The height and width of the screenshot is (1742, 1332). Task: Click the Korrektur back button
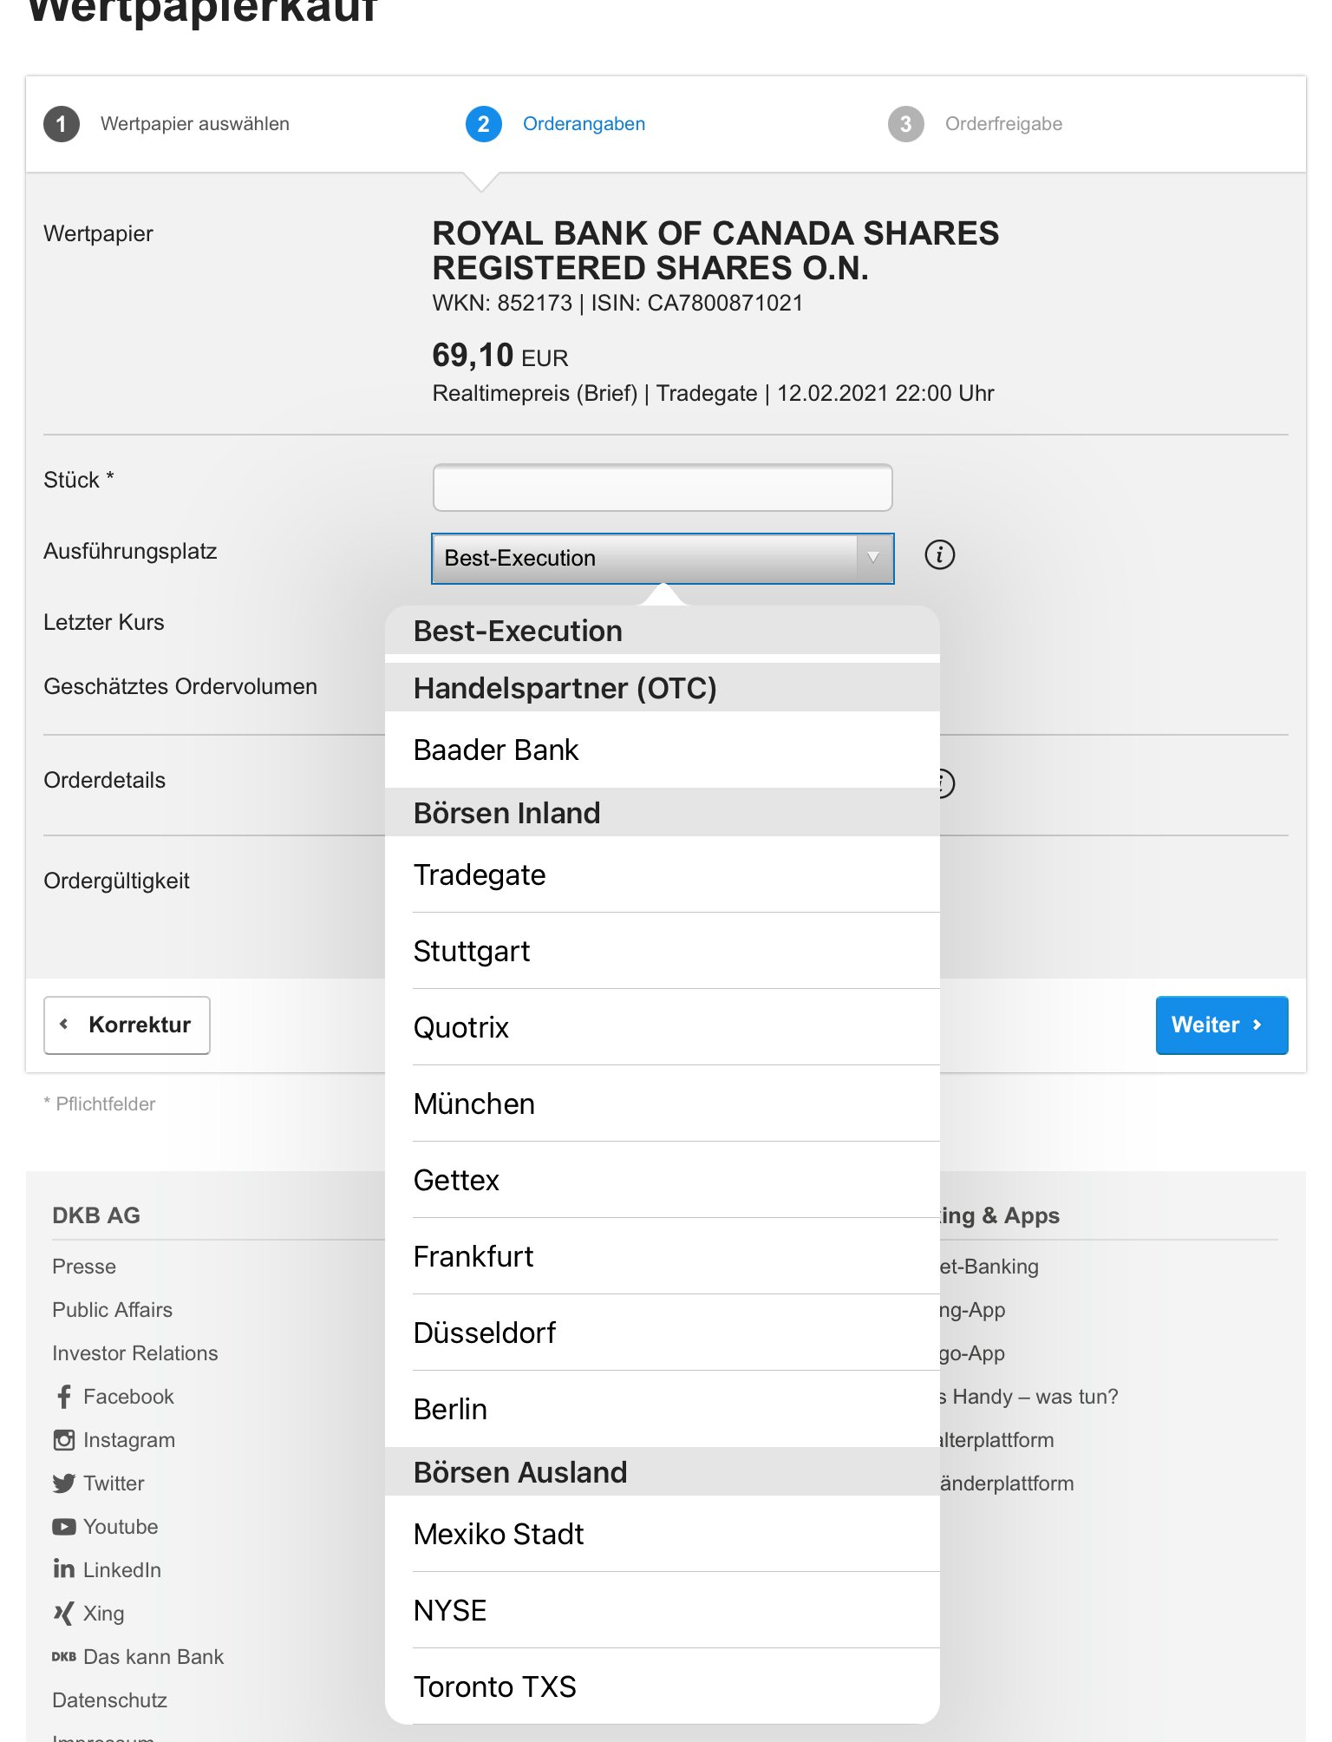(x=127, y=1025)
